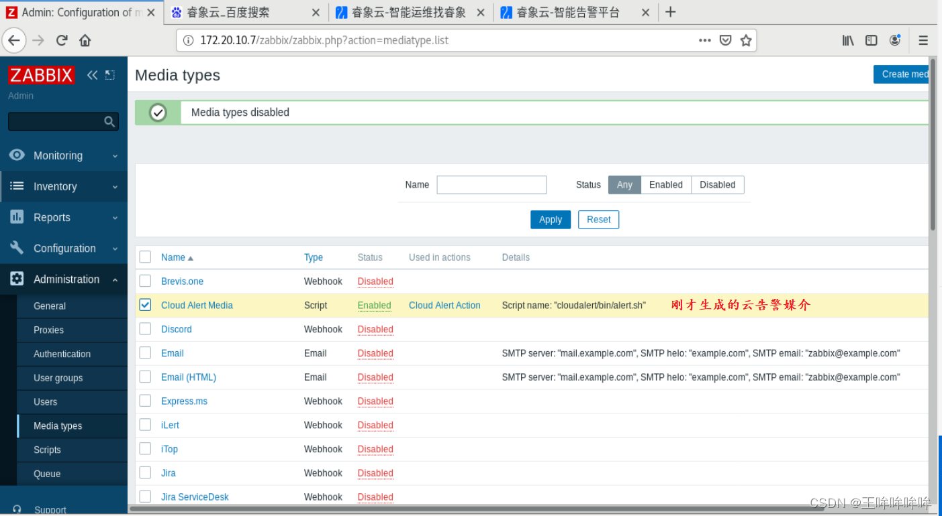Click the browser home icon

pos(85,40)
